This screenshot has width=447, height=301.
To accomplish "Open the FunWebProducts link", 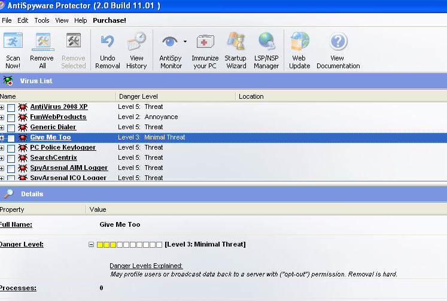I will (58, 117).
